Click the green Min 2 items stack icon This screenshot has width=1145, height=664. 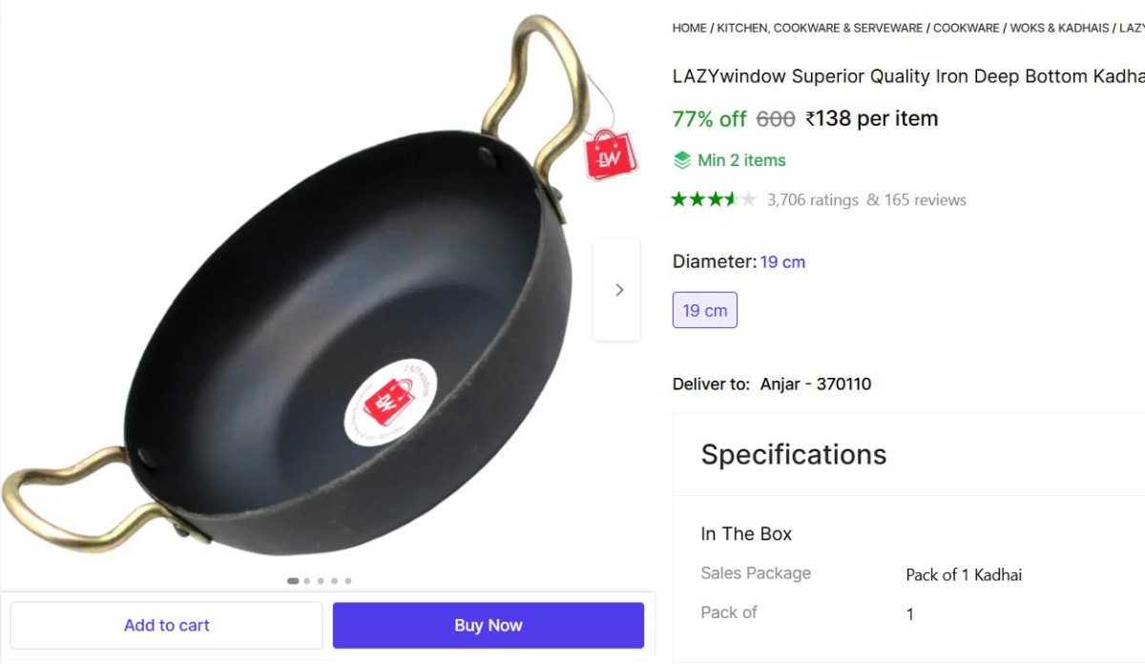point(681,160)
